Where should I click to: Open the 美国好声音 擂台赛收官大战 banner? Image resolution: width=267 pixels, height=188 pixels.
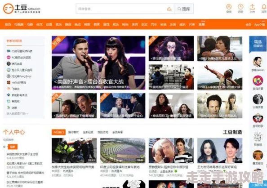(x=98, y=63)
